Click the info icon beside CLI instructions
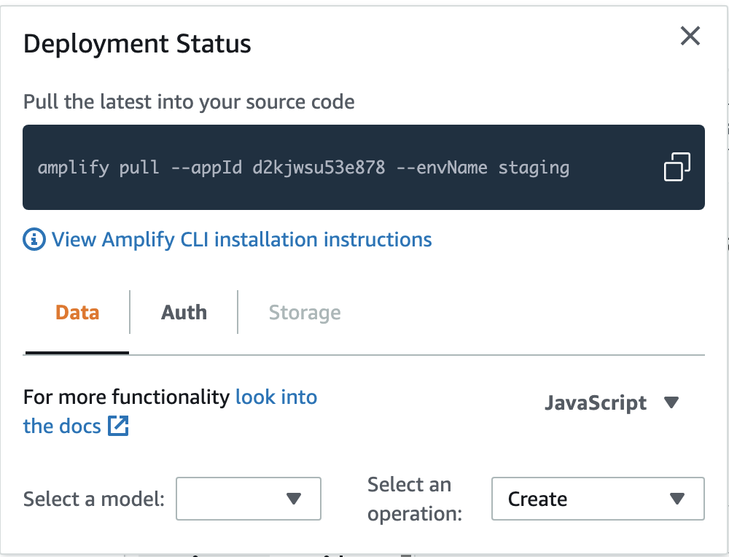729x557 pixels. pos(34,240)
